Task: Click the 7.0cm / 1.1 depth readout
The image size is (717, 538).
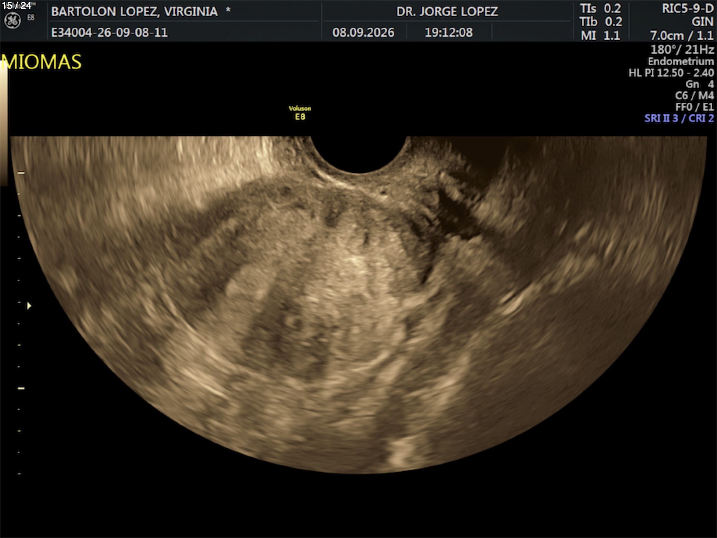Action: click(682, 35)
